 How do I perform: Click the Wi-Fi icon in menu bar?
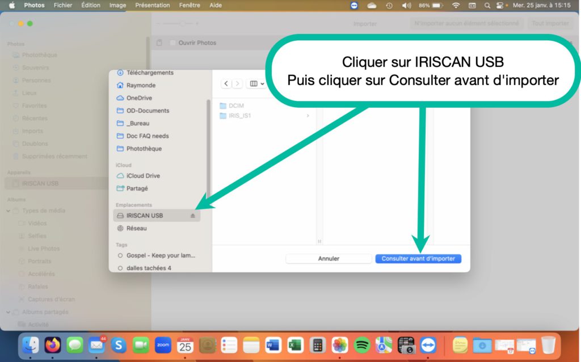(456, 5)
